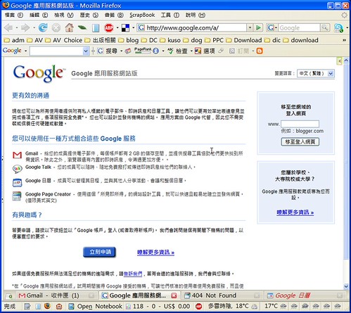Image resolution: width=351 pixels, height=313 pixels.
Task: Click the red ABP icon in status bar
Action: click(x=199, y=306)
